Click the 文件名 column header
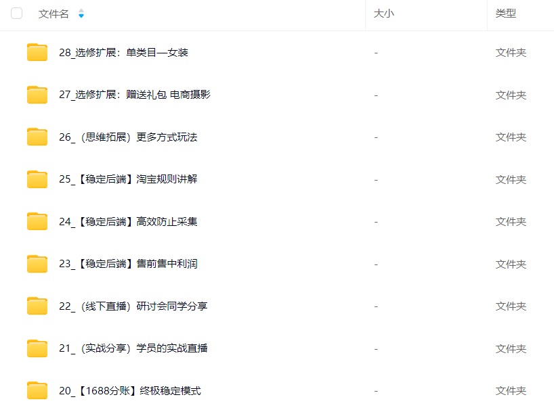Viewport: 554px width, 416px height. point(54,14)
